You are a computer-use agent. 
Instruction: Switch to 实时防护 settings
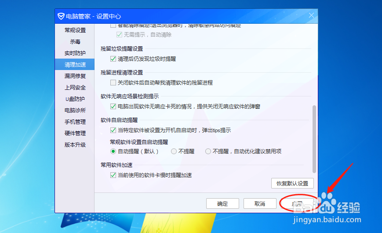pyautogui.click(x=75, y=53)
